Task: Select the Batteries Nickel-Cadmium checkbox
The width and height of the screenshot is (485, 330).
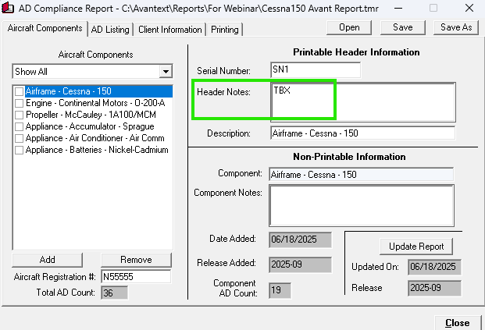Action: point(19,150)
